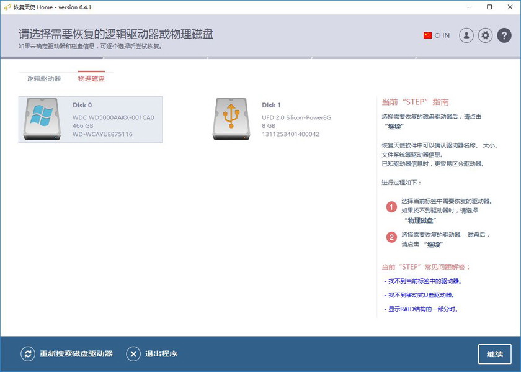Click the X circle exit icon
521x372 pixels.
click(133, 354)
